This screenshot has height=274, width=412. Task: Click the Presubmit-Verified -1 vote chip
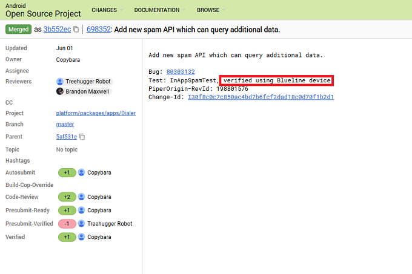pyautogui.click(x=67, y=224)
